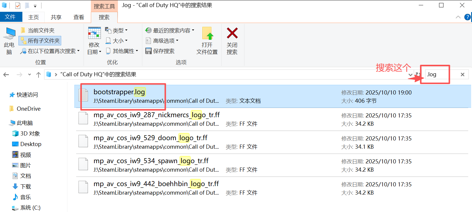
Task: Expand the address bar history dropdown
Action: pyautogui.click(x=411, y=75)
